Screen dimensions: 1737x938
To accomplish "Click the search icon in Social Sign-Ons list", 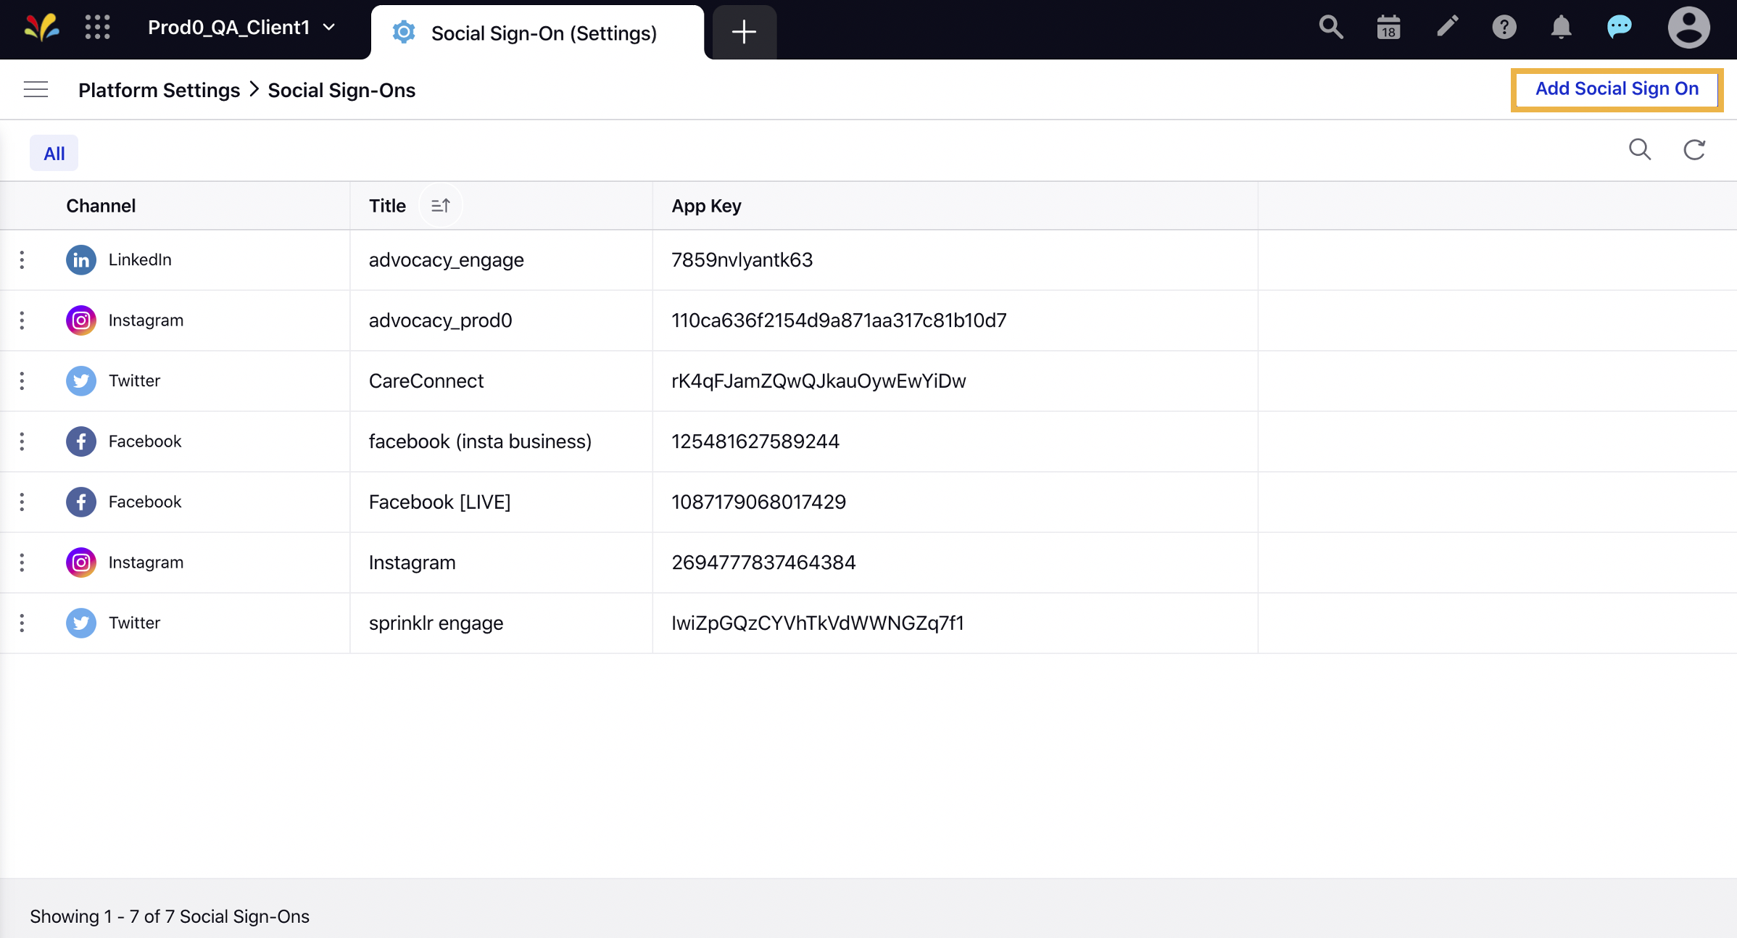I will 1639,149.
